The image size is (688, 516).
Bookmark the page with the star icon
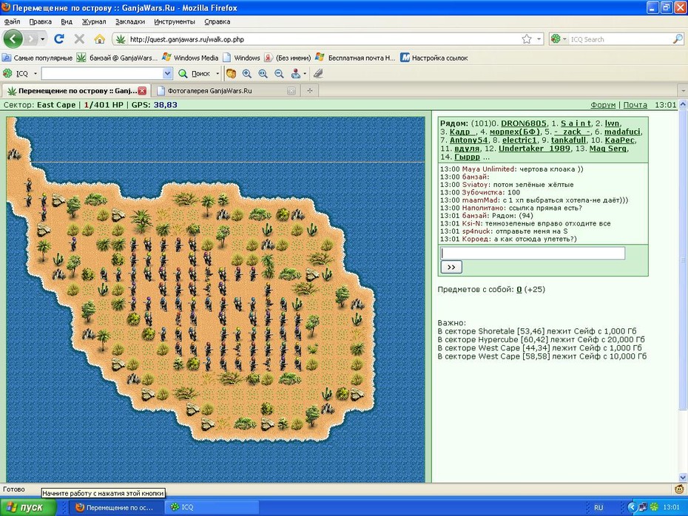527,39
